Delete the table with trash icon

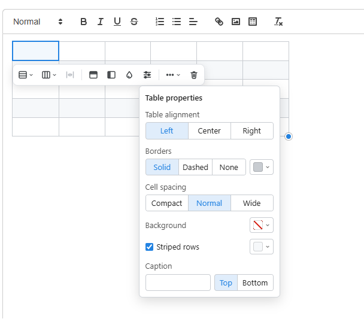(194, 75)
